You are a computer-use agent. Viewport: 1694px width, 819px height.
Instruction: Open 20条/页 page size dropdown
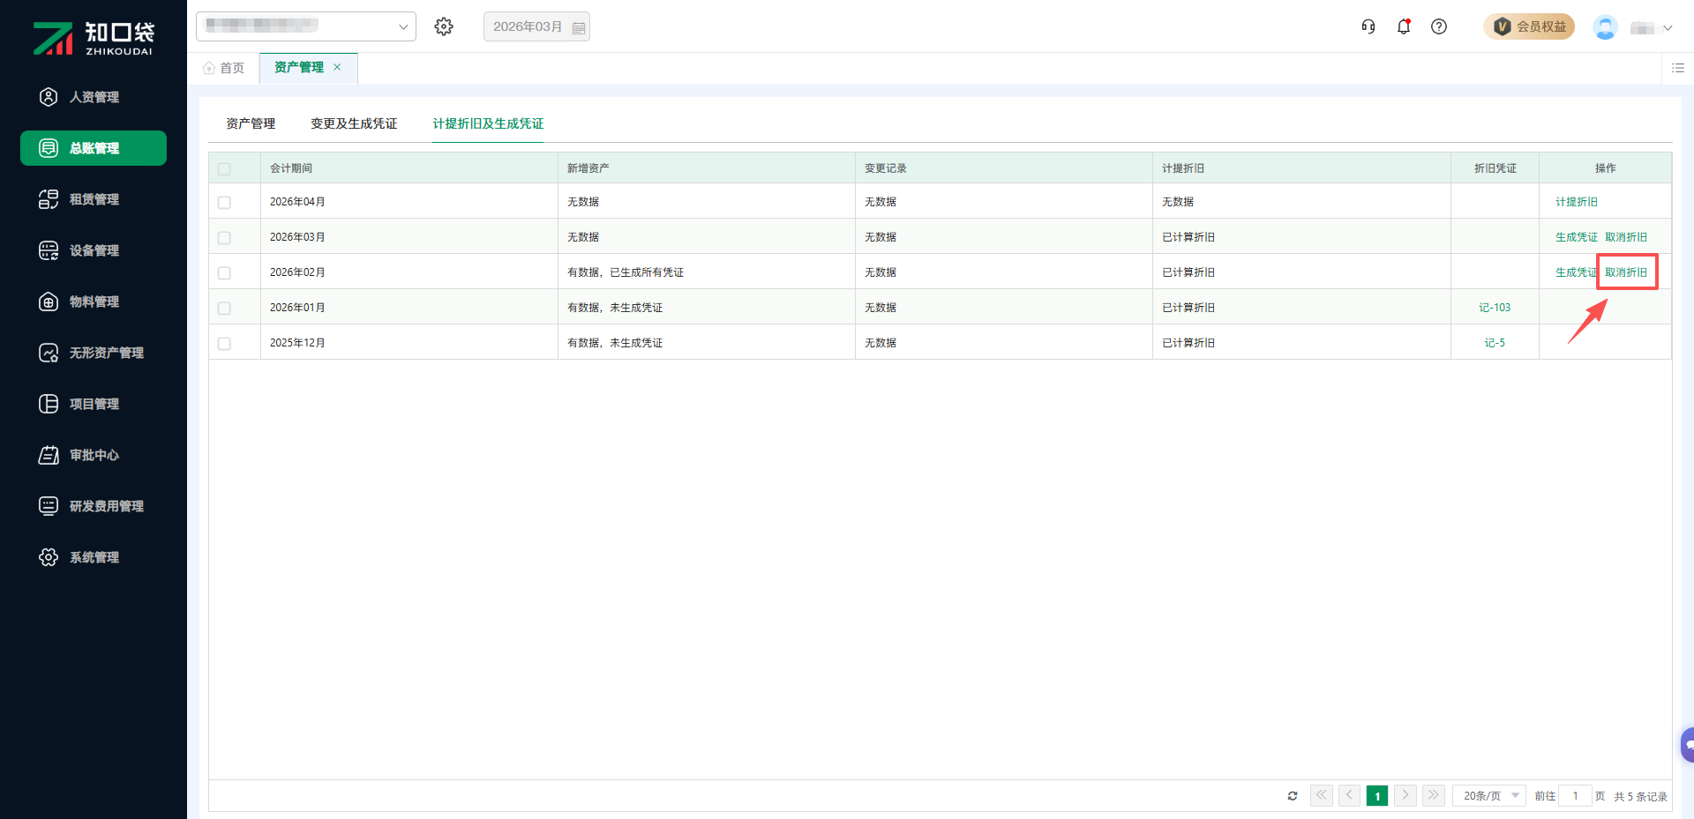click(1489, 795)
